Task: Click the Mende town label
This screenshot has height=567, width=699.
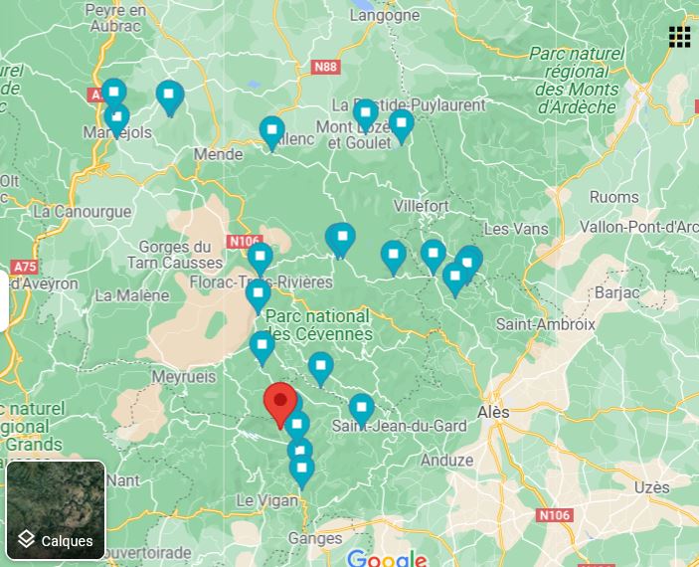Action: pyautogui.click(x=219, y=155)
